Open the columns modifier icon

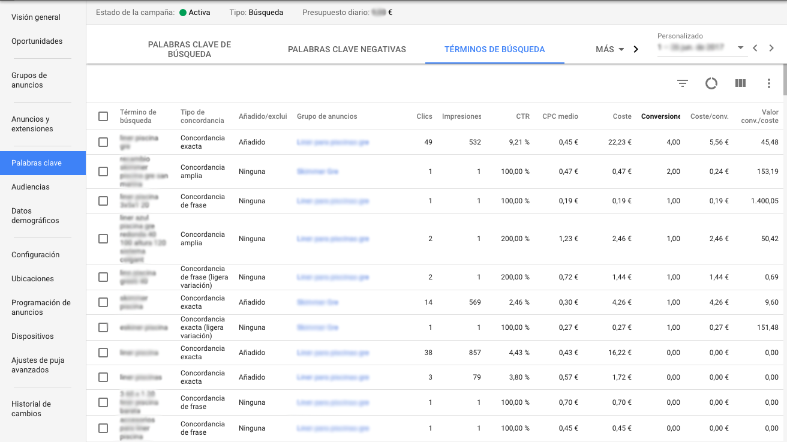tap(740, 83)
